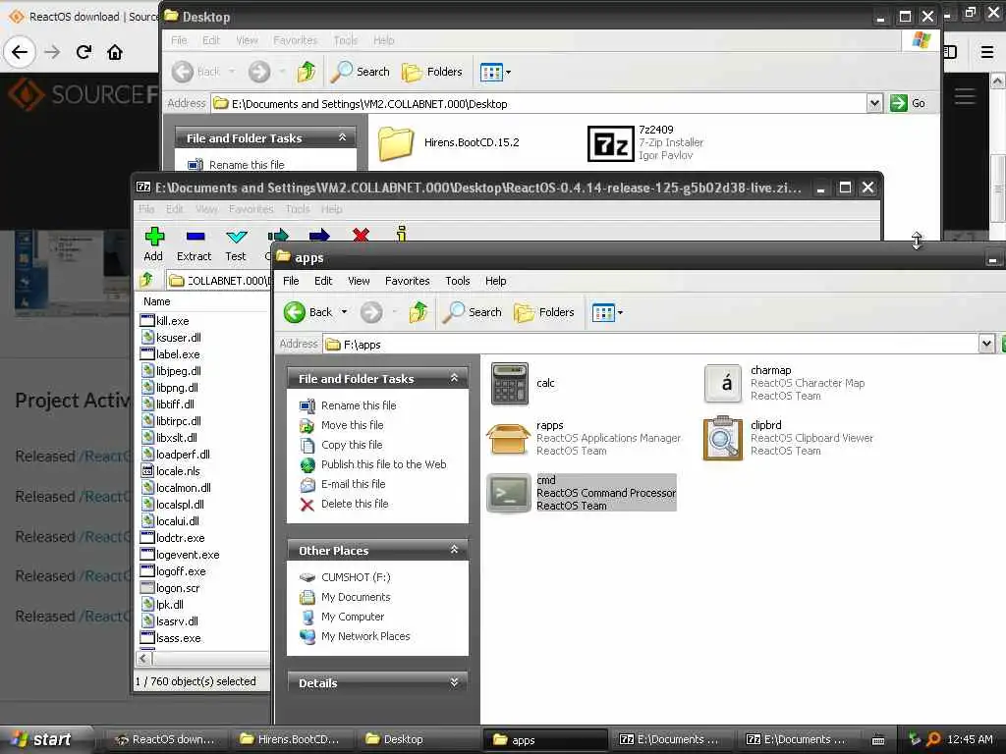Open address dropdown in apps window
Screen dimensions: 1006x754
point(986,345)
